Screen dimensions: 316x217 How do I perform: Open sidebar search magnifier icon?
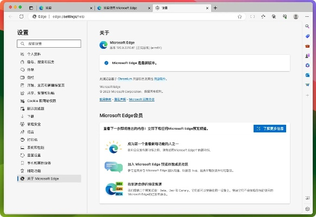(307, 27)
